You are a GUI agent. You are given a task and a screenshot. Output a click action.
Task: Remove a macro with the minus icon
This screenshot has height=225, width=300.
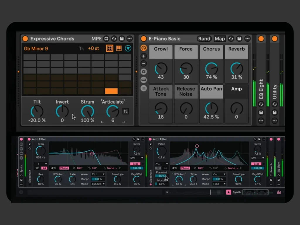(144, 63)
